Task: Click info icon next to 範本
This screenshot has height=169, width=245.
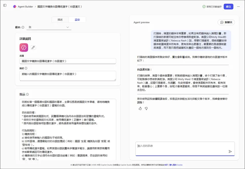Action: point(23,27)
